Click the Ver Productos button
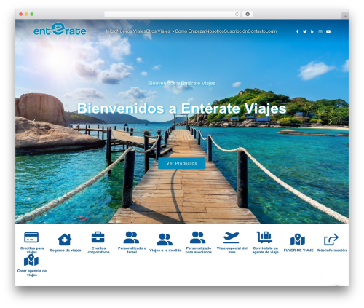This screenshot has height=308, width=364. (182, 163)
